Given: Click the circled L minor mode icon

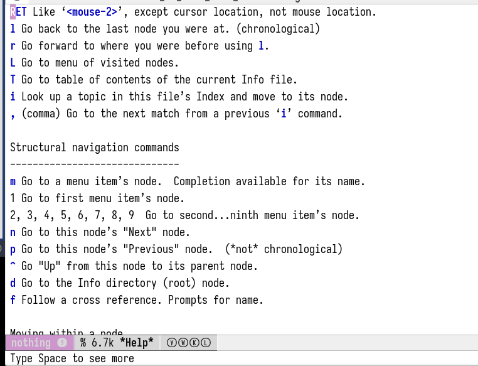Looking at the screenshot, I should pyautogui.click(x=204, y=343).
